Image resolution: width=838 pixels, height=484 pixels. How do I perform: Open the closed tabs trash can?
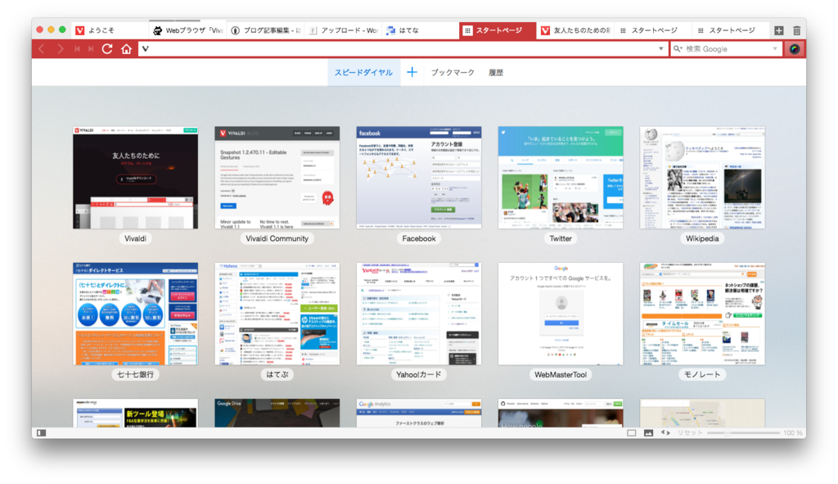tap(796, 30)
